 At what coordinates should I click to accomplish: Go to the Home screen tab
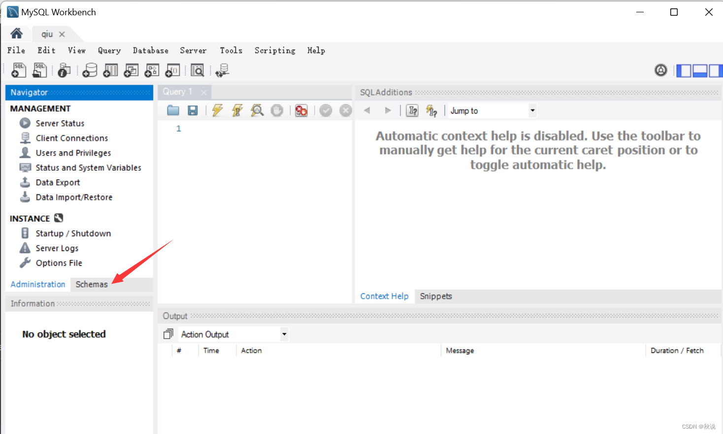(x=17, y=33)
